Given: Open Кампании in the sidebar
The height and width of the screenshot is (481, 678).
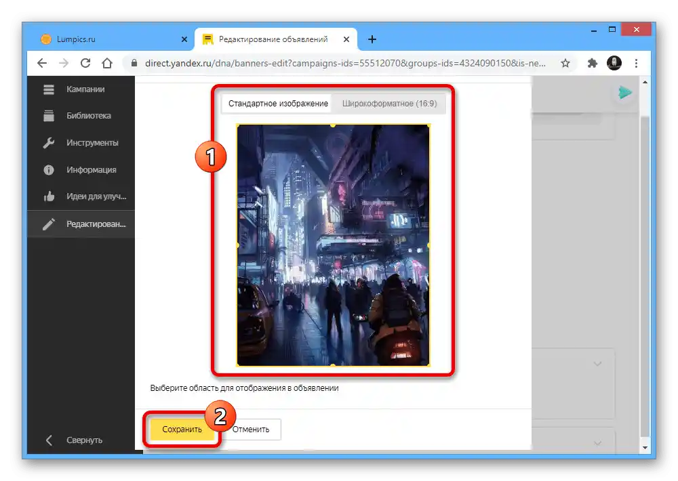Looking at the screenshot, I should (81, 89).
